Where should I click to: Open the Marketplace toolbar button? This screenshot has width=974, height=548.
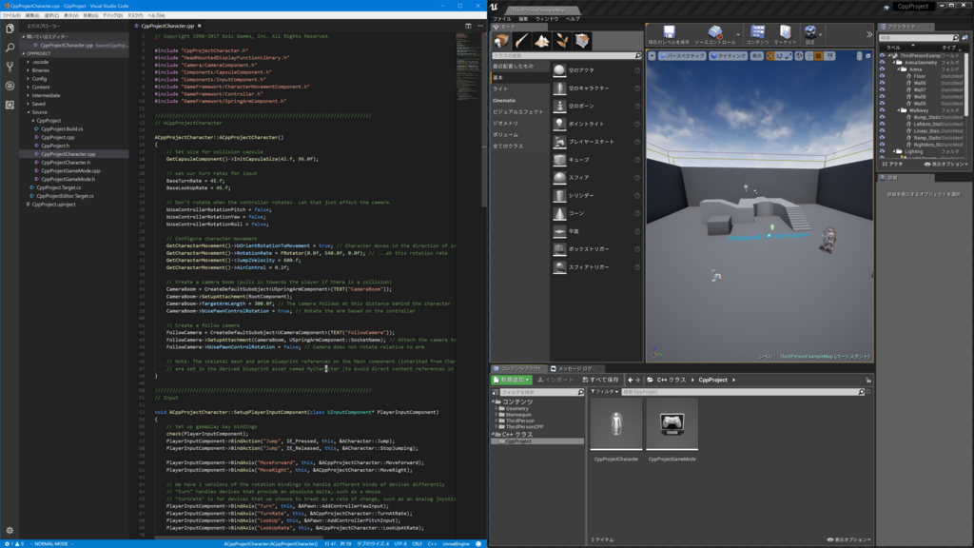coord(785,35)
